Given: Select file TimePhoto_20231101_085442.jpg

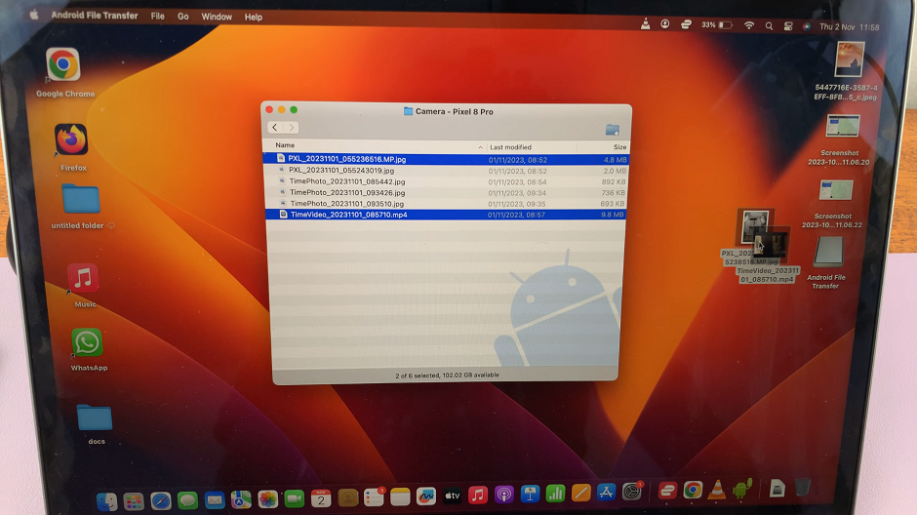Looking at the screenshot, I should click(446, 181).
